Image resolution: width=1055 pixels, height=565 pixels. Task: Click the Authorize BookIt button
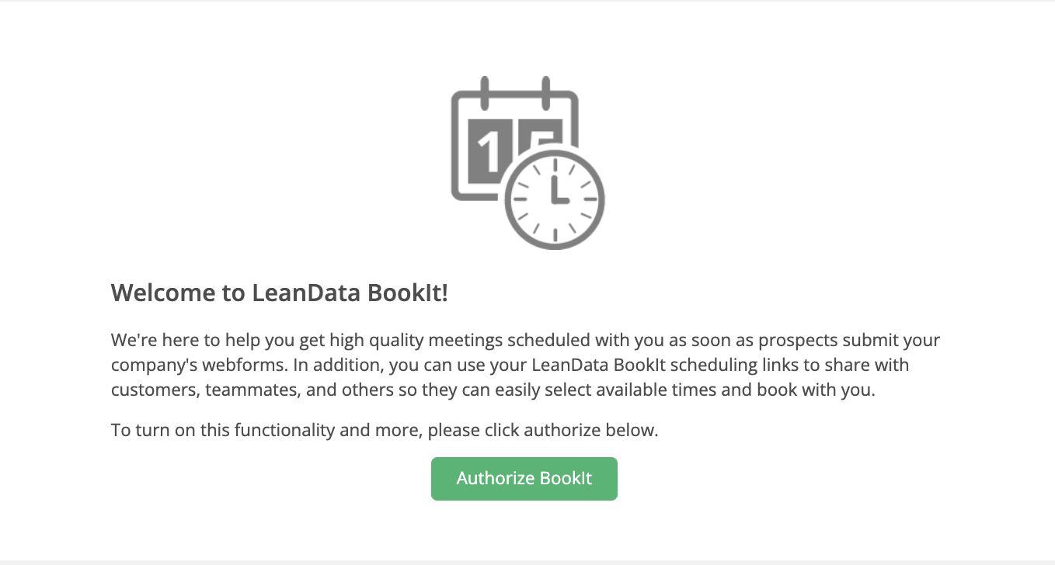tap(524, 479)
